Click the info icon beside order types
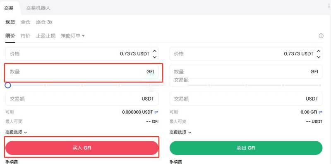 321,36
